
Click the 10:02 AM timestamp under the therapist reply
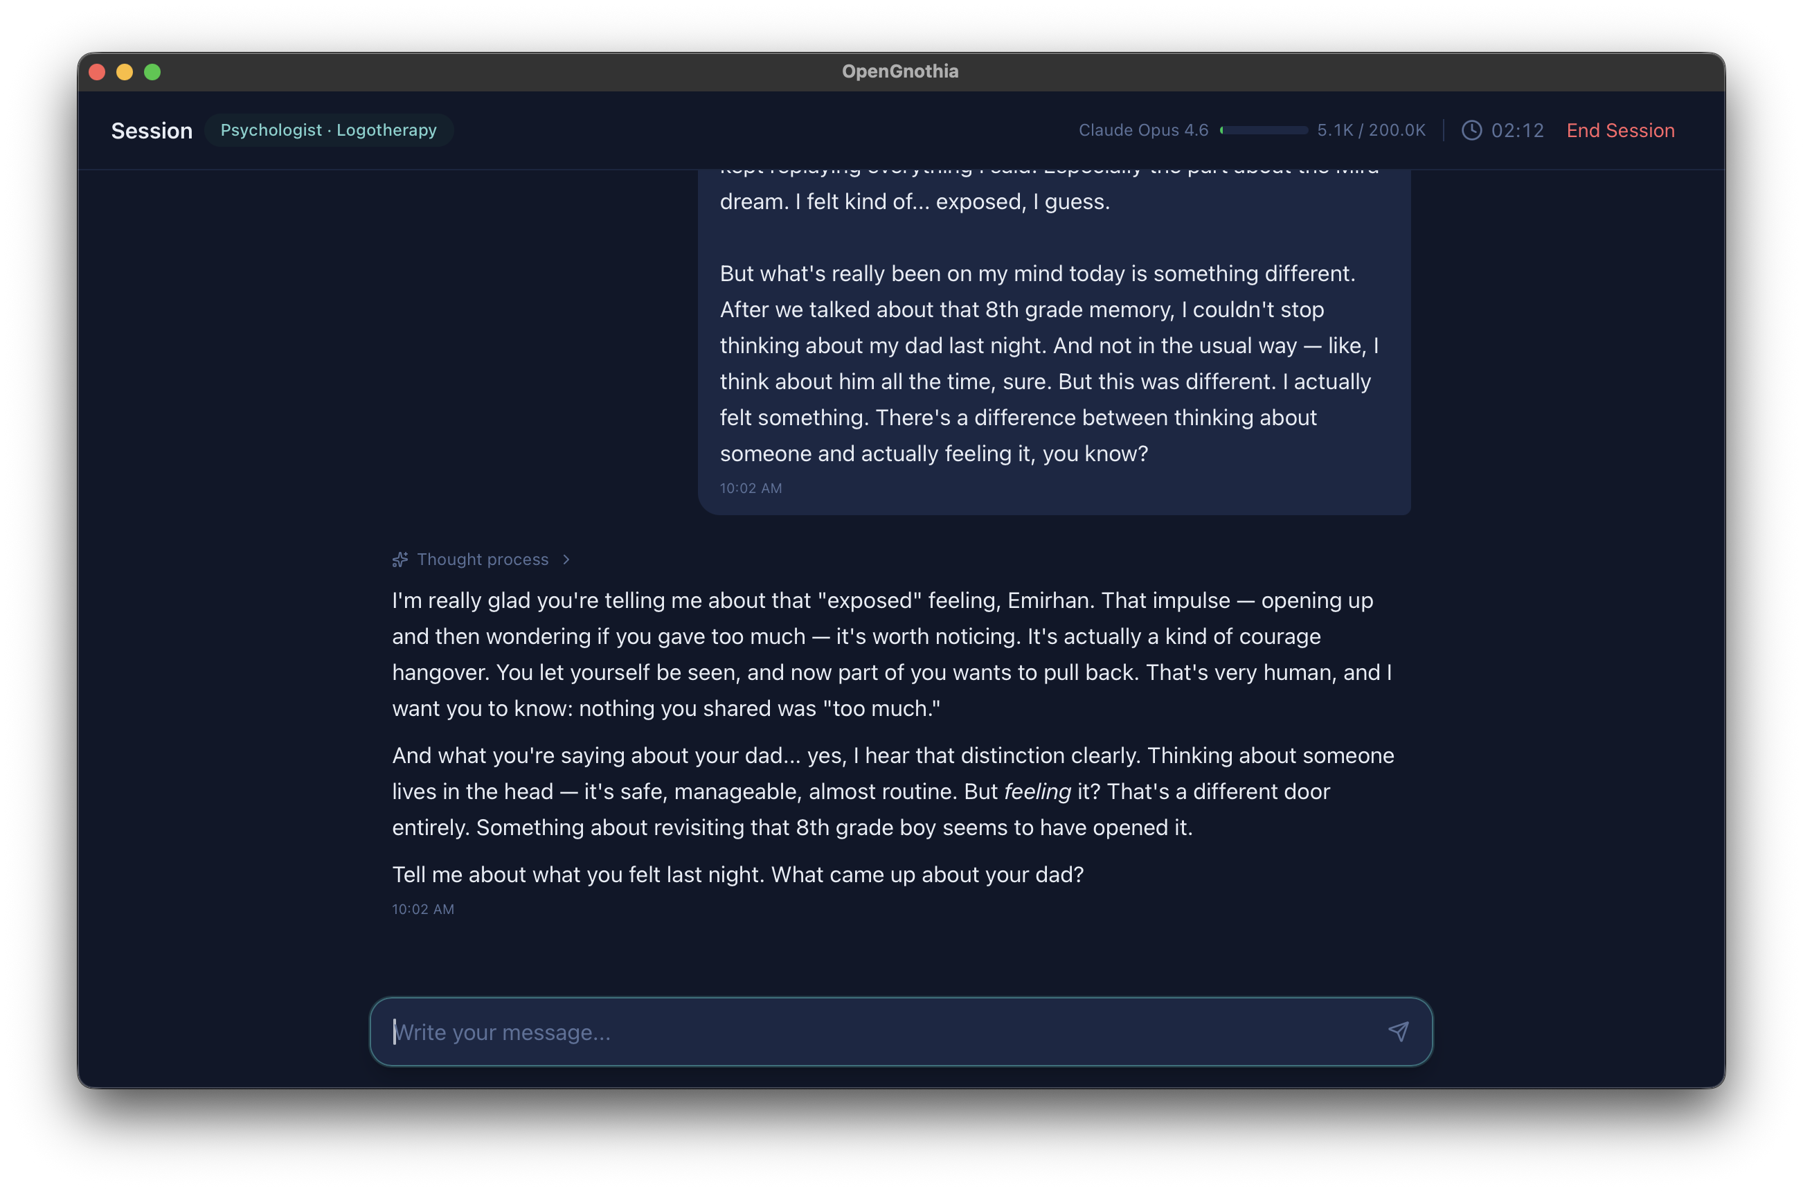coord(423,908)
